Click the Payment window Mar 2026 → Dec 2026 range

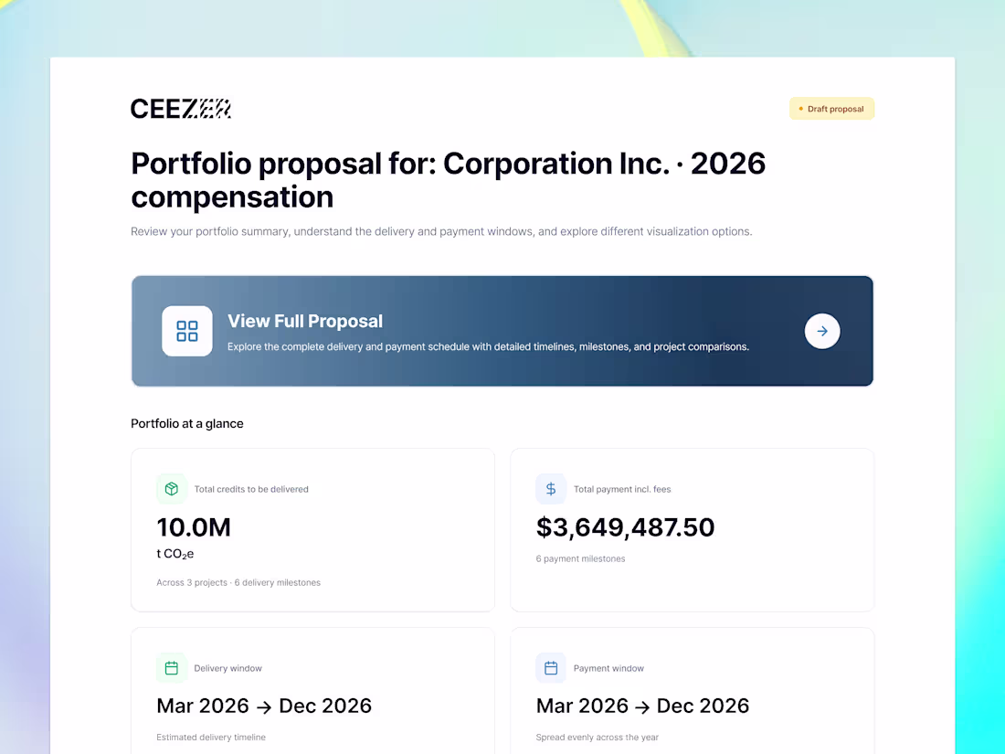(642, 706)
